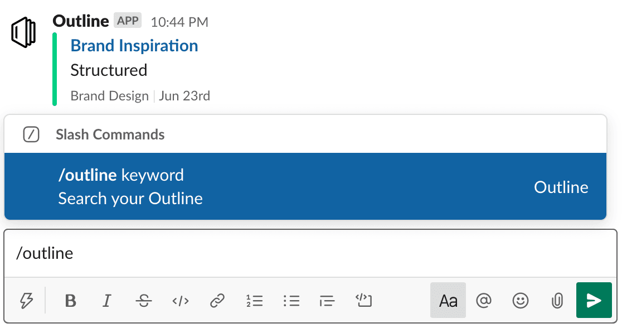Toggle italic formatting
Image resolution: width=622 pixels, height=328 pixels.
[106, 301]
